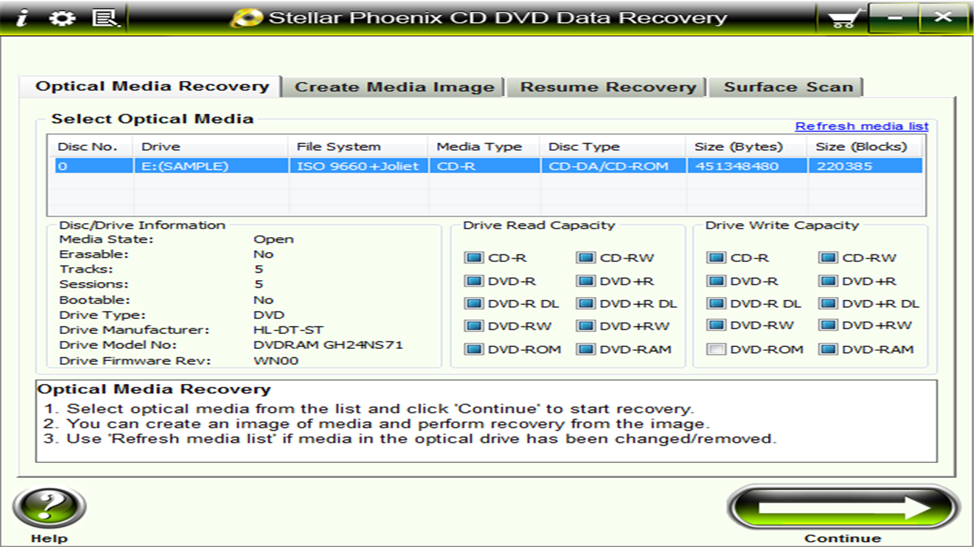Click the DVDRAM GH24NS71 model value
Screen dimensions: 974x547
328,345
